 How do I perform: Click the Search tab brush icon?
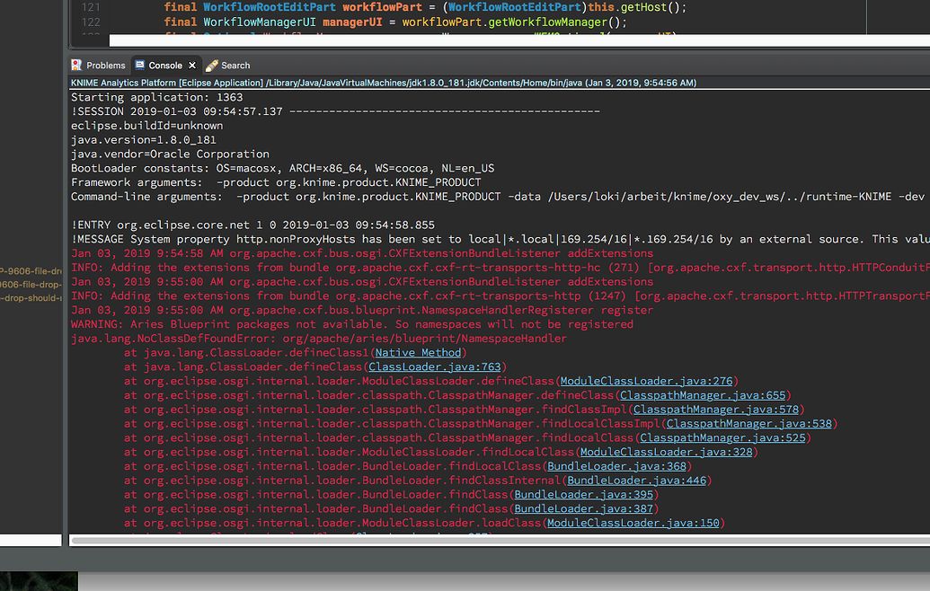212,65
